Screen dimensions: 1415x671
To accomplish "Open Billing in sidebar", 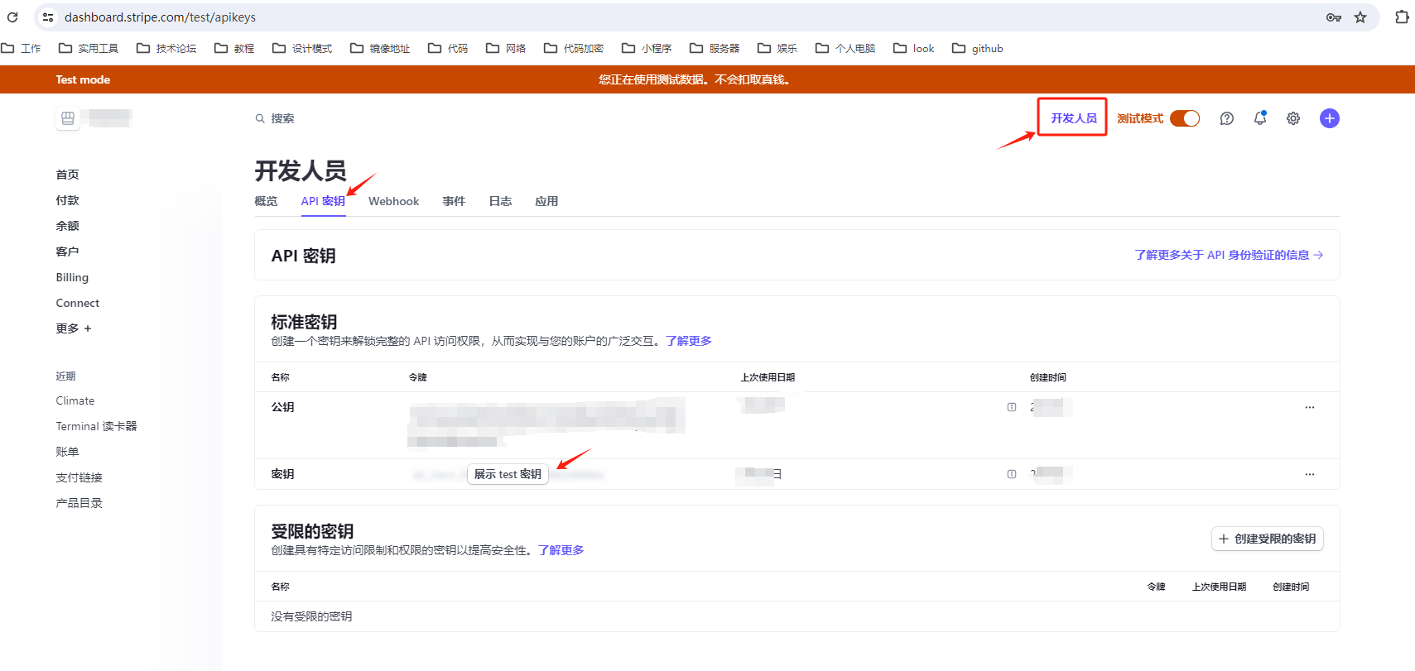I will [x=72, y=277].
